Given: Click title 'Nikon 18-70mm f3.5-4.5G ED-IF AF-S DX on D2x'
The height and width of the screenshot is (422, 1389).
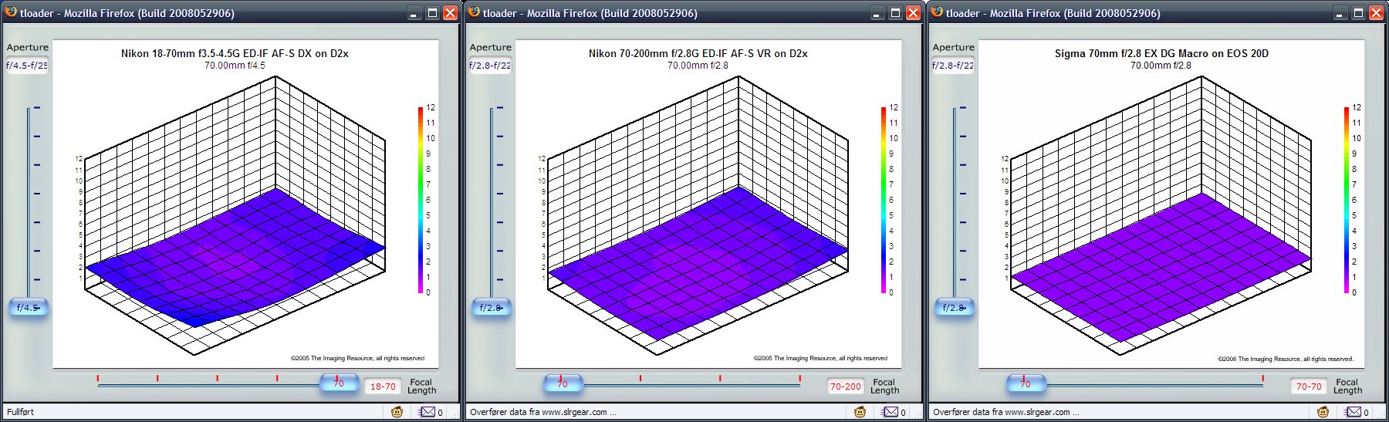Looking at the screenshot, I should coord(235,53).
